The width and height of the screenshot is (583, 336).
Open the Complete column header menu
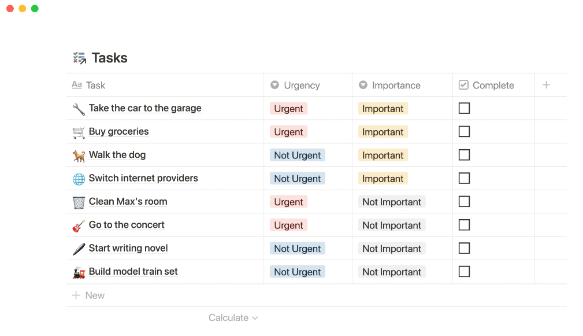pyautogui.click(x=487, y=85)
